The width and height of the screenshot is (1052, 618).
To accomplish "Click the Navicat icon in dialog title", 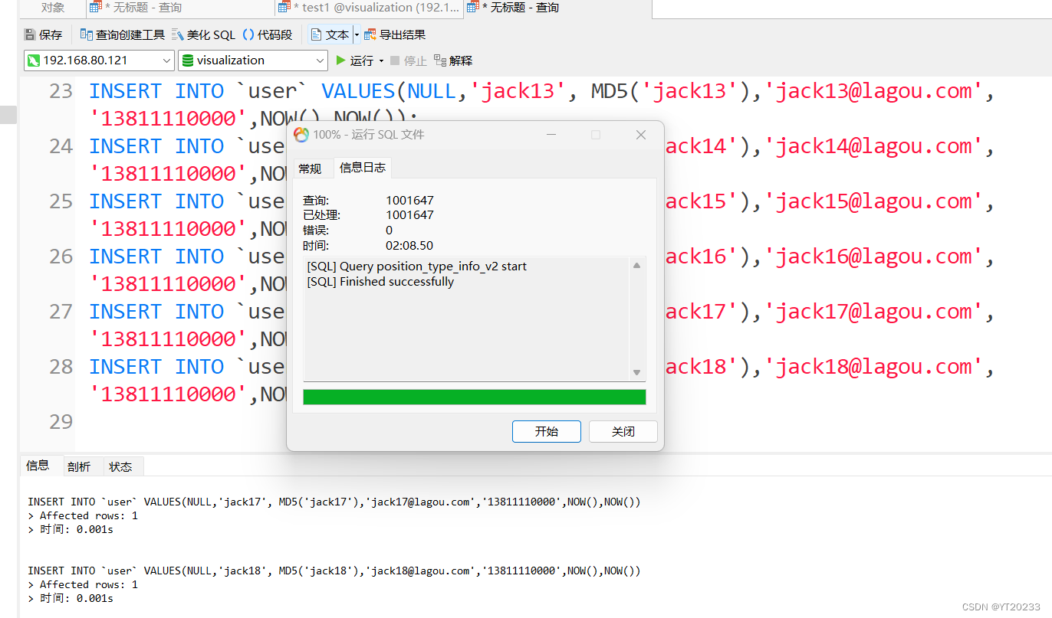I will click(x=301, y=135).
